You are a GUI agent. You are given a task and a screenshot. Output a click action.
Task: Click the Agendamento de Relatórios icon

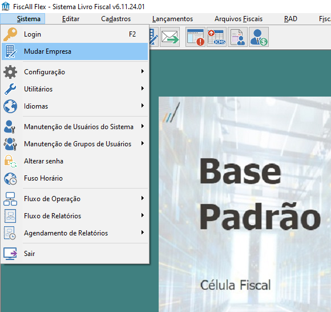10,233
